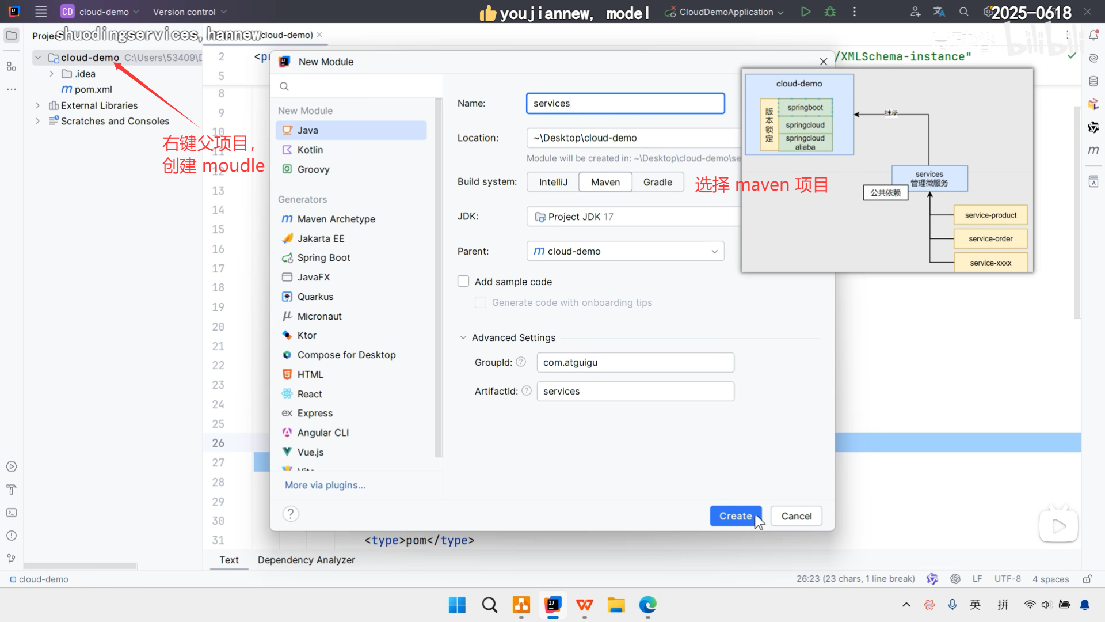
Task: Click the Run green play icon
Action: click(x=806, y=12)
